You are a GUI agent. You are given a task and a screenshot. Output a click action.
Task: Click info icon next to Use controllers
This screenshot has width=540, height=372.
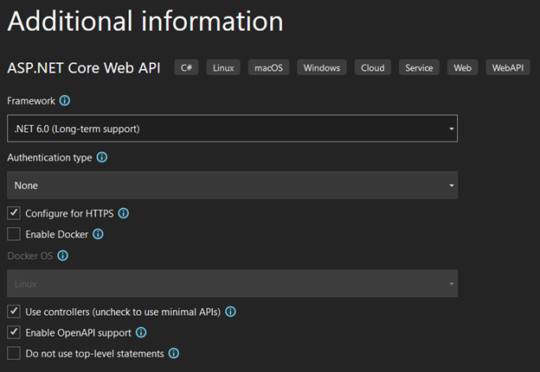click(x=230, y=312)
